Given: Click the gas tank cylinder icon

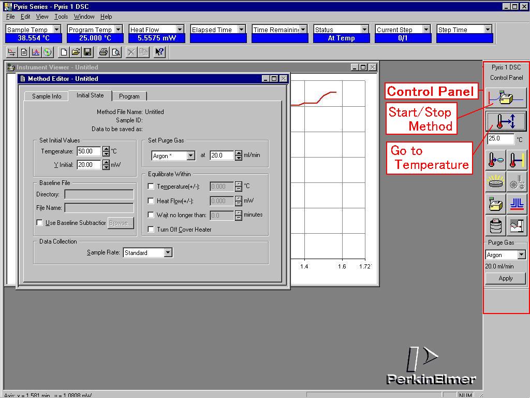Looking at the screenshot, I should [495, 226].
